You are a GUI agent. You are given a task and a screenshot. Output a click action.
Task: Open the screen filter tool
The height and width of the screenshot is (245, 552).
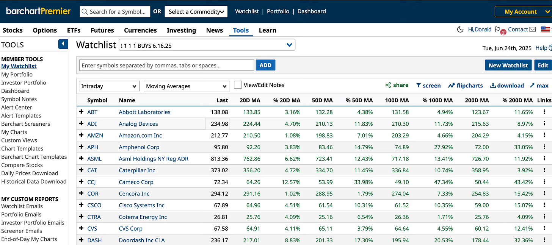point(428,86)
